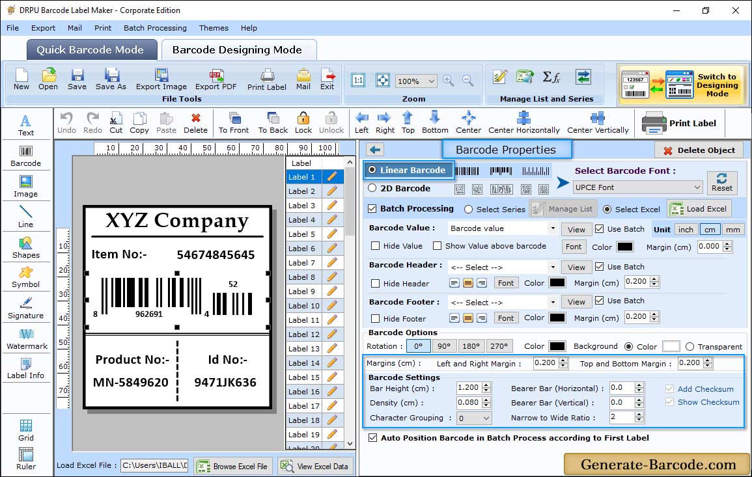Click the Mail icon in File Tools

point(303,79)
